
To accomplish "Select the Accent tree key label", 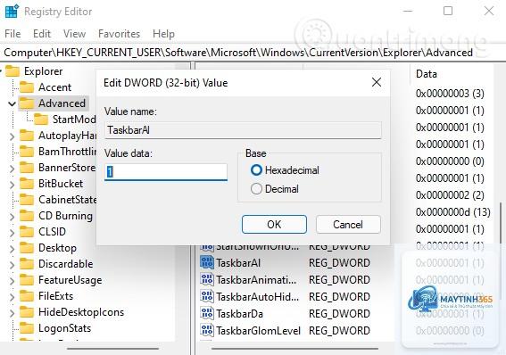I will [54, 87].
